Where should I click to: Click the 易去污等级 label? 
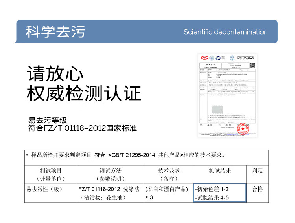[48, 120]
